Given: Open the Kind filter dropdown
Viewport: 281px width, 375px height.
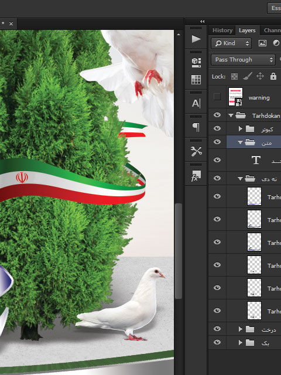Looking at the screenshot, I should (x=231, y=43).
